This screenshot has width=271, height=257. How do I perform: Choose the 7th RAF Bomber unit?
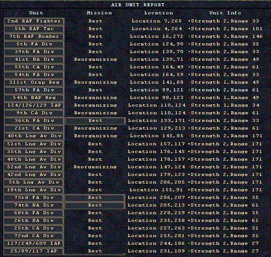tap(34, 36)
